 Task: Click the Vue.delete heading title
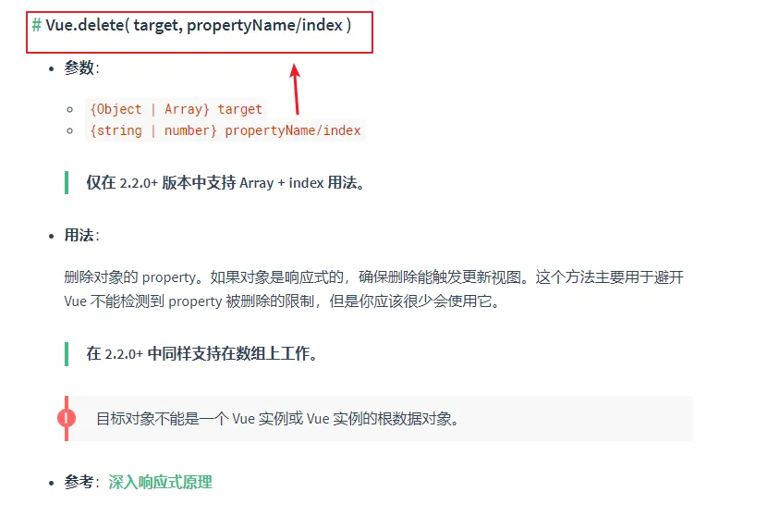199,25
